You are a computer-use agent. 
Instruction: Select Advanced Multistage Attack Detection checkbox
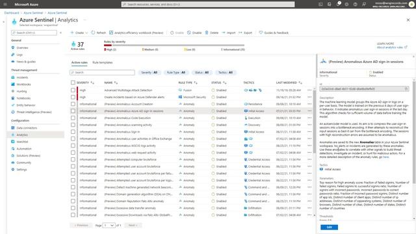point(73,90)
